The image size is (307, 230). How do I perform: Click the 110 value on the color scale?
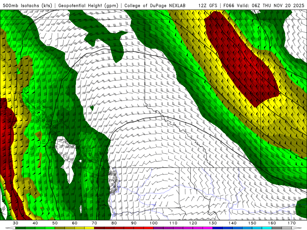(173, 223)
